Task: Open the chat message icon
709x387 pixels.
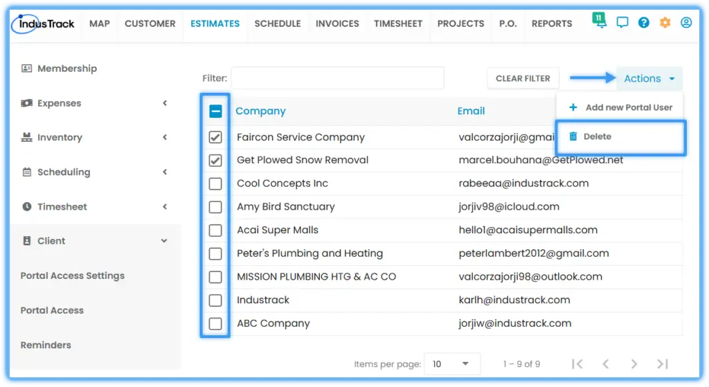Action: pos(622,23)
